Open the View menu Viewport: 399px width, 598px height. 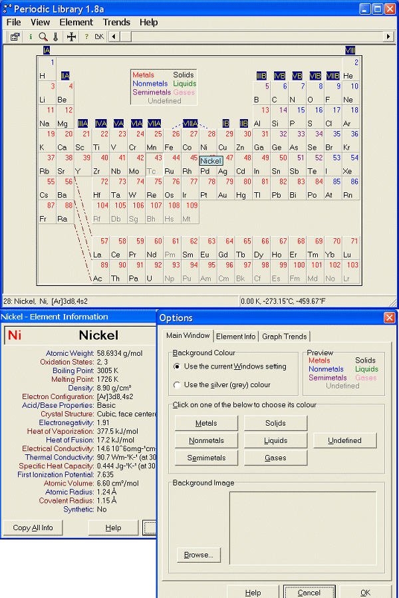pos(40,22)
